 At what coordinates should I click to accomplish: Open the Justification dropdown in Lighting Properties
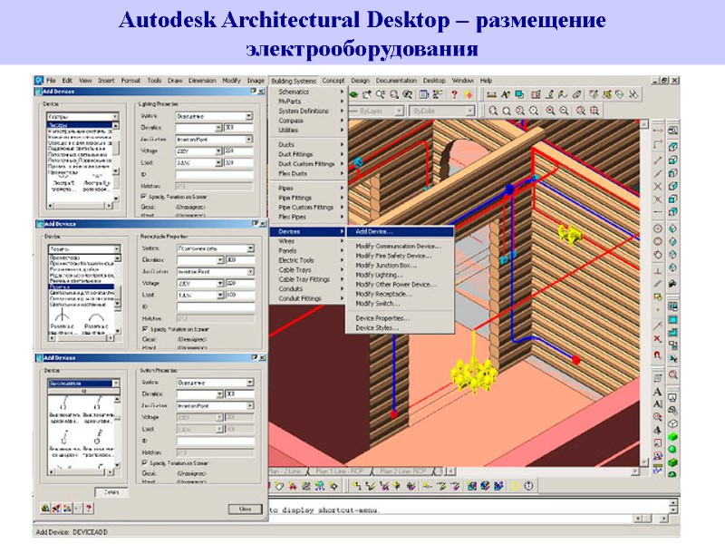pyautogui.click(x=248, y=140)
